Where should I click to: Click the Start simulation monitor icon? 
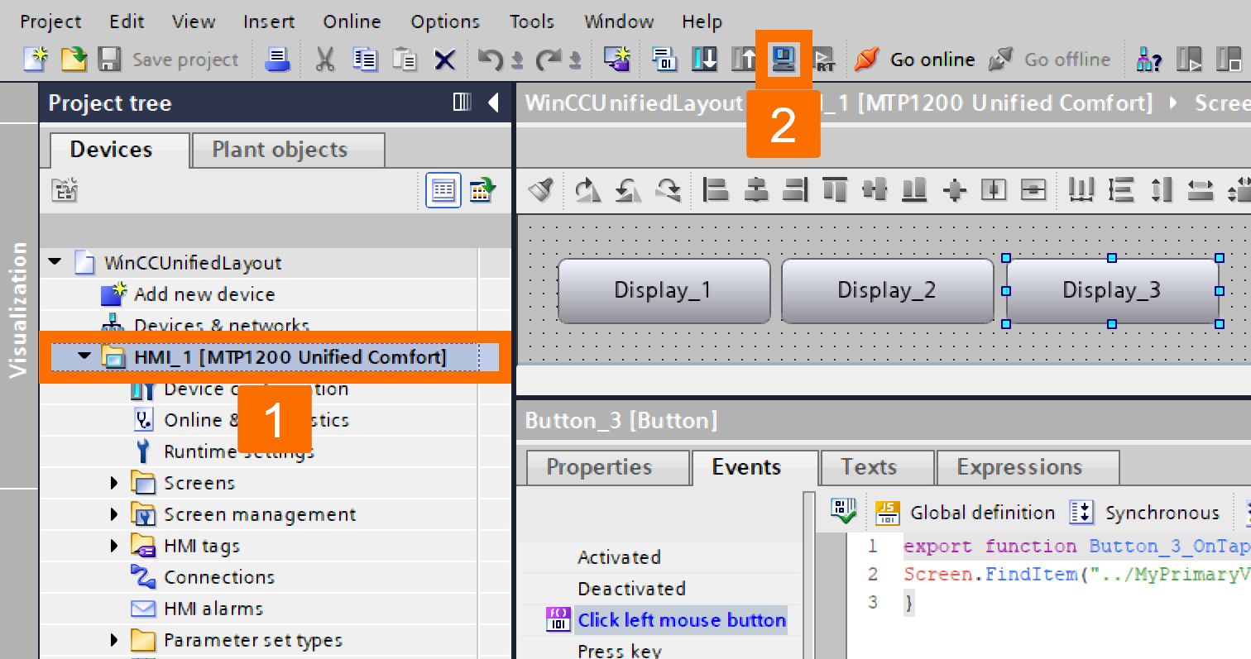784,59
